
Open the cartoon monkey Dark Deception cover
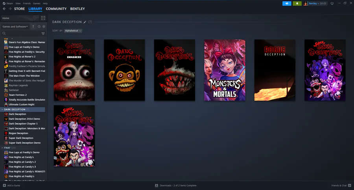[124, 70]
